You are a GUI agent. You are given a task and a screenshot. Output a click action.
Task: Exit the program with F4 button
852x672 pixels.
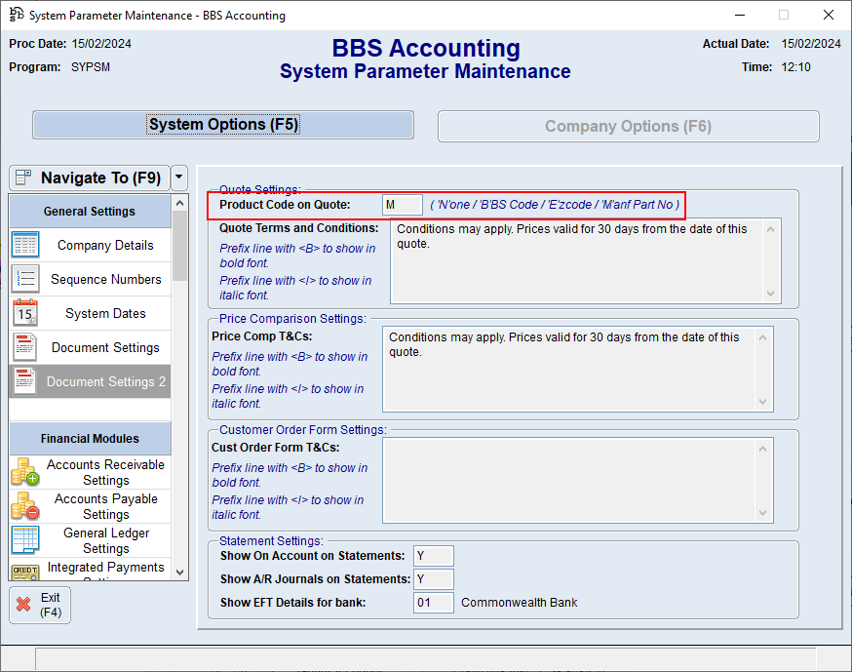click(x=40, y=605)
